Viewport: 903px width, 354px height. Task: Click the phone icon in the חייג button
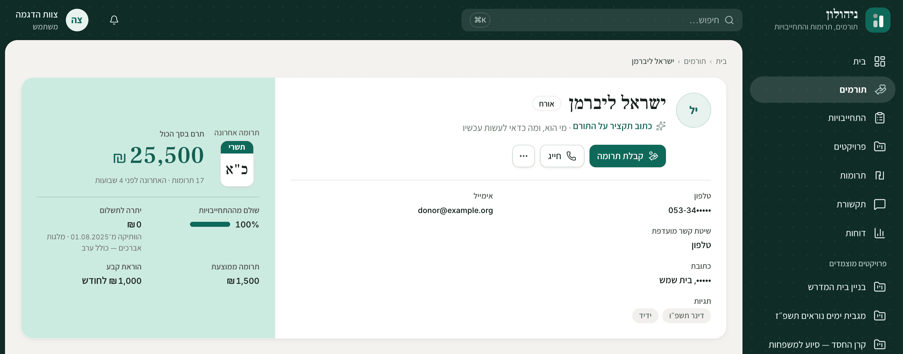(571, 156)
